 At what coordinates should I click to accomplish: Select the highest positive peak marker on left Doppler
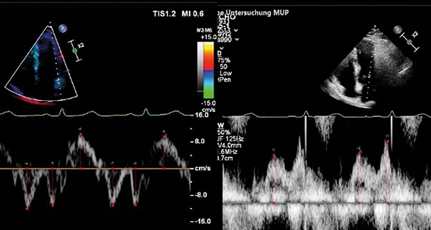pyautogui.click(x=80, y=134)
